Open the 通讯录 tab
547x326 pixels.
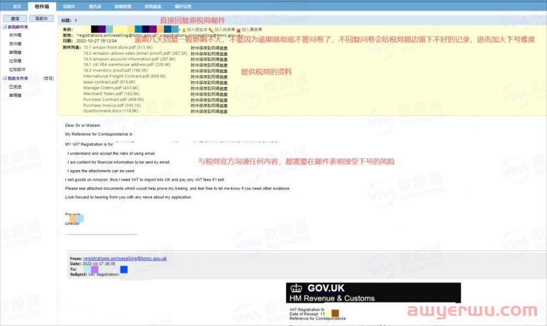pyautogui.click(x=95, y=6)
